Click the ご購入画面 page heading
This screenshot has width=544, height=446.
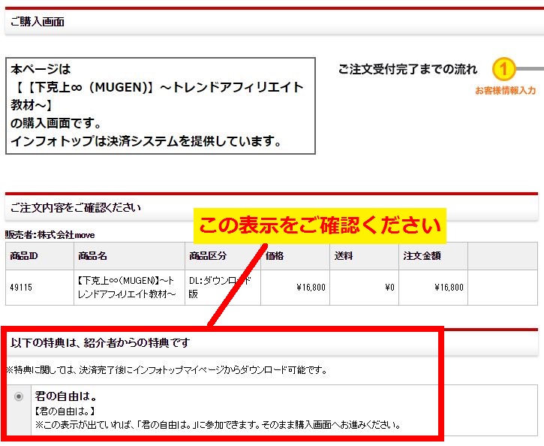pos(38,22)
